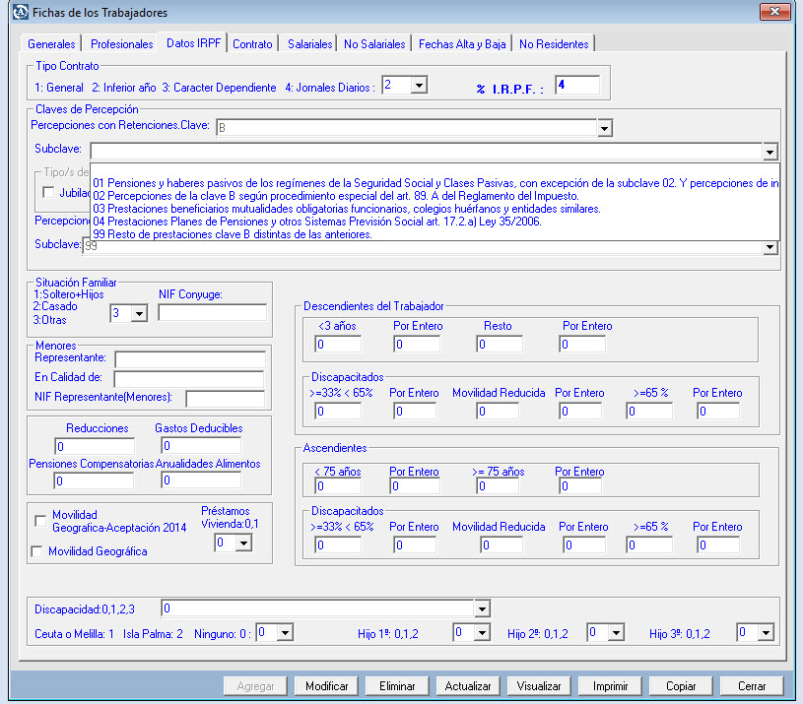Expand the Percepciones con Retenciones Clave dropdown
The image size is (803, 704).
pos(604,128)
